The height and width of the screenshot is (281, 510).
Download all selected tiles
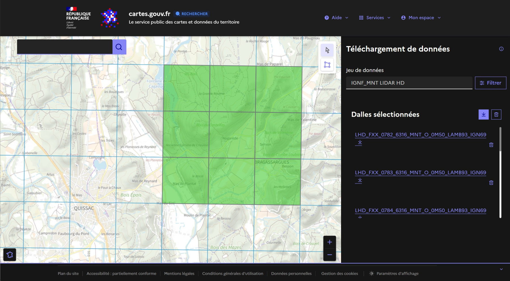[x=483, y=114]
